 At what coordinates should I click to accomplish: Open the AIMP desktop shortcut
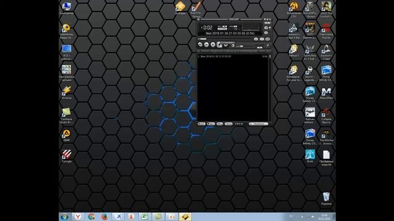[66, 135]
